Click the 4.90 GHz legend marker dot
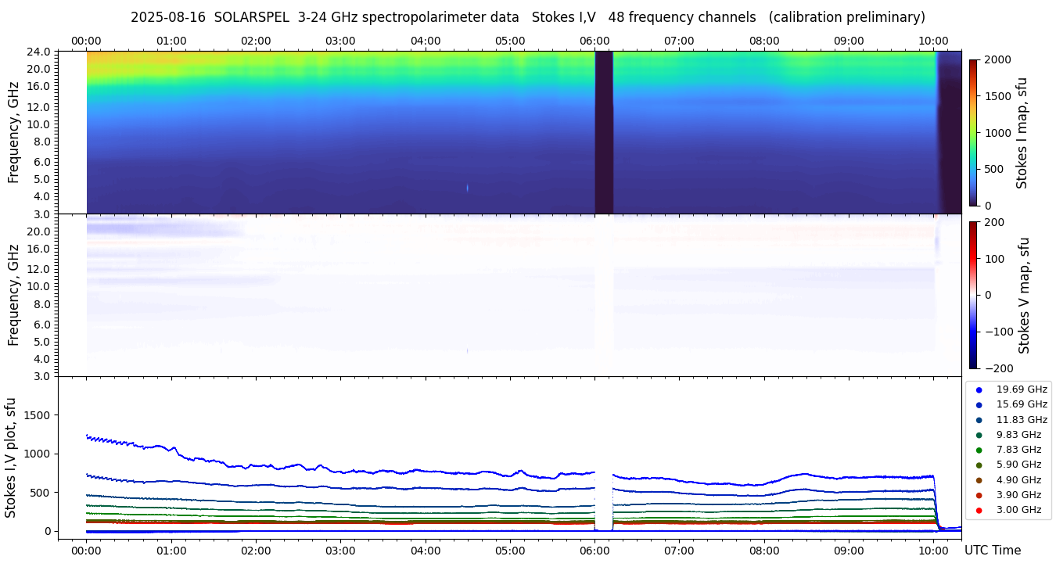Viewport: 1056px width, 567px height. click(979, 480)
